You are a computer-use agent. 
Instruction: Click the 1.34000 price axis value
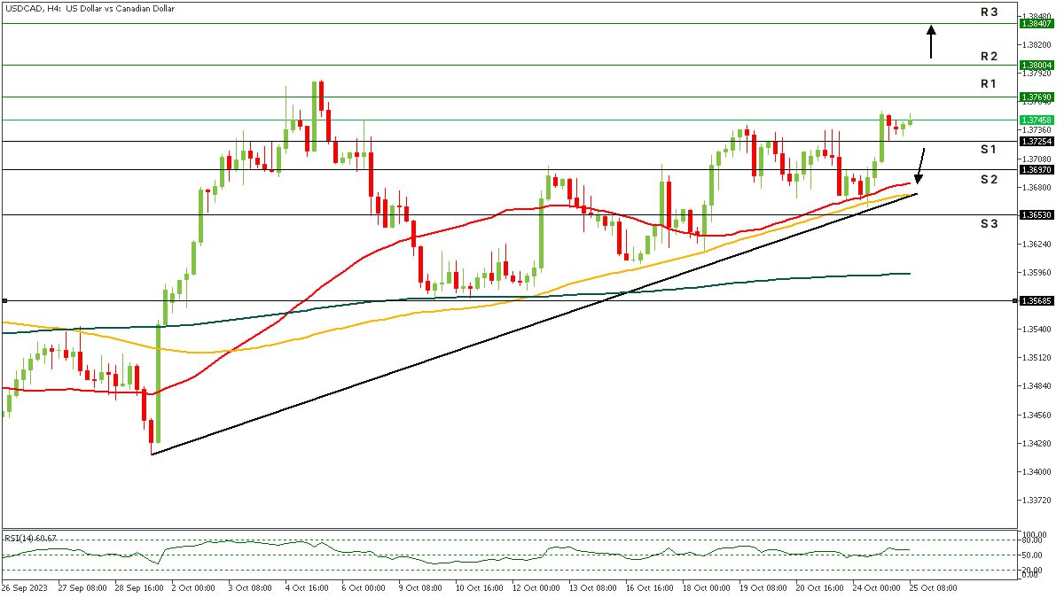(x=1036, y=470)
